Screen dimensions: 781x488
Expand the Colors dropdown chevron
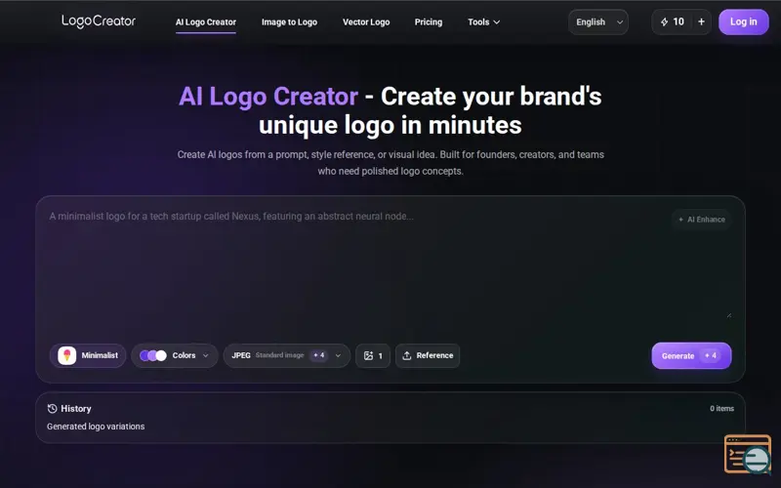[205, 355]
